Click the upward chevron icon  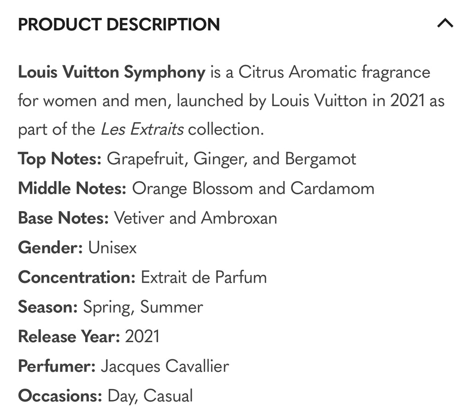(444, 23)
